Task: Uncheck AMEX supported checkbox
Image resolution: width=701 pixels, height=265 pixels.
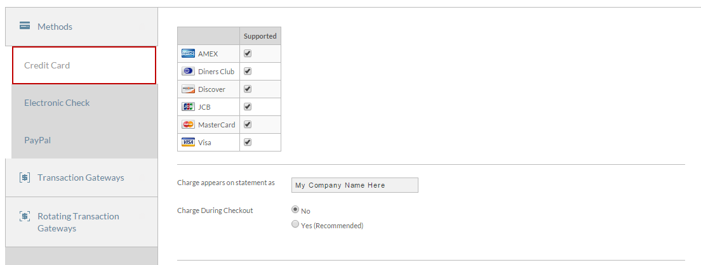Action: point(248,53)
